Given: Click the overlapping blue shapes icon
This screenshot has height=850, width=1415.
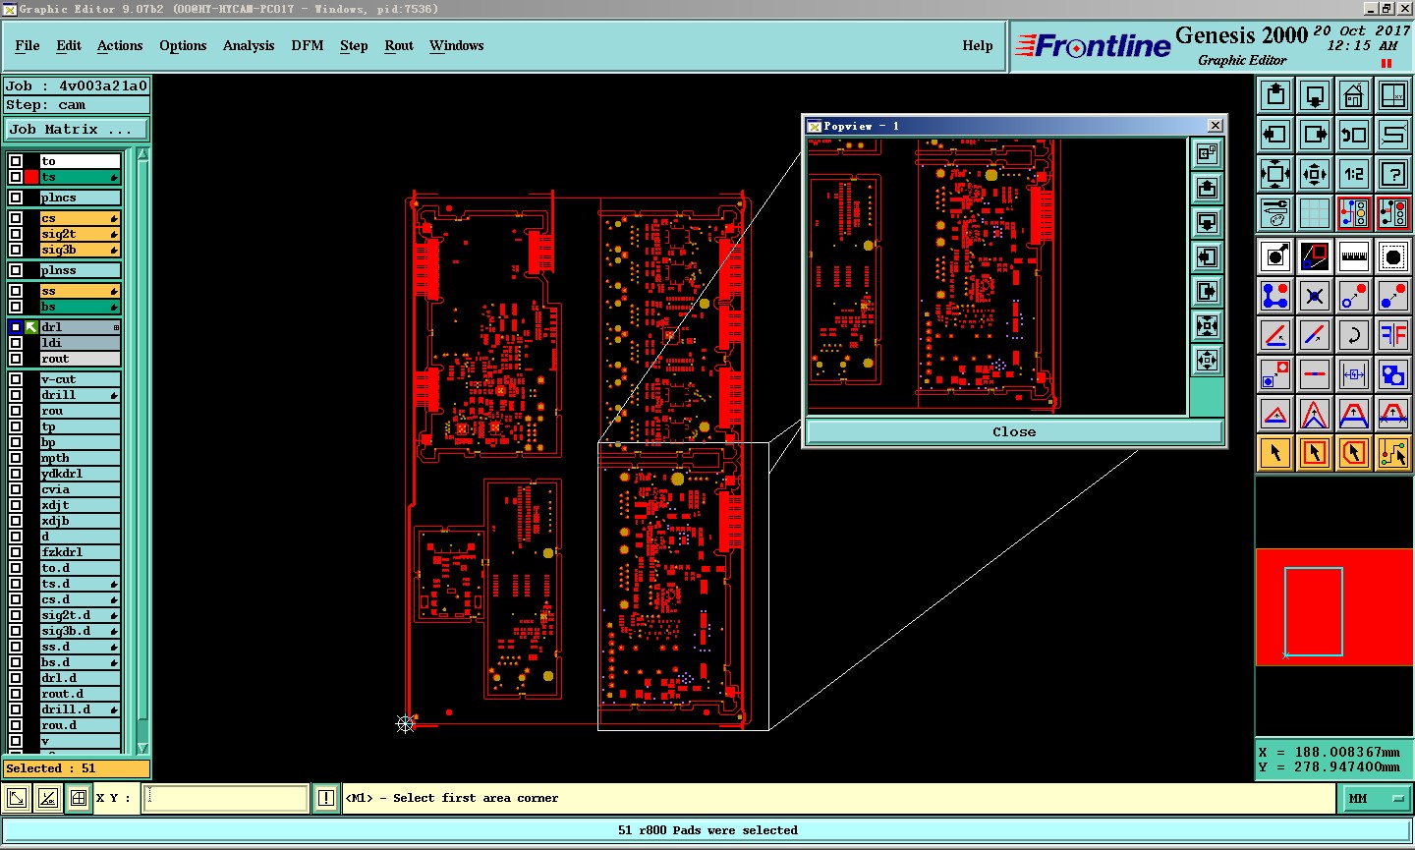Looking at the screenshot, I should coord(1393,374).
